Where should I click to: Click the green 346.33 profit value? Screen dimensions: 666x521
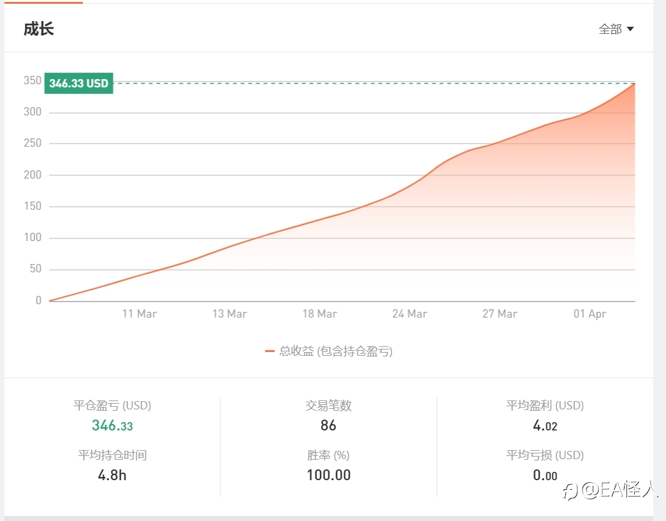[112, 425]
